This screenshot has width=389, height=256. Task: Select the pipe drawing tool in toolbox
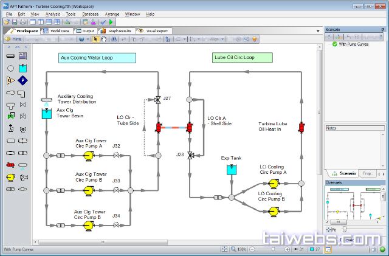pos(12,56)
